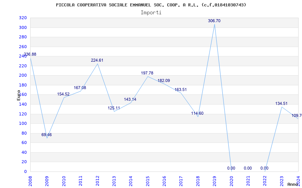Click the 80 y-axis tick label
Image resolution: width=302 pixels, height=188 pixels.
(x=24, y=133)
